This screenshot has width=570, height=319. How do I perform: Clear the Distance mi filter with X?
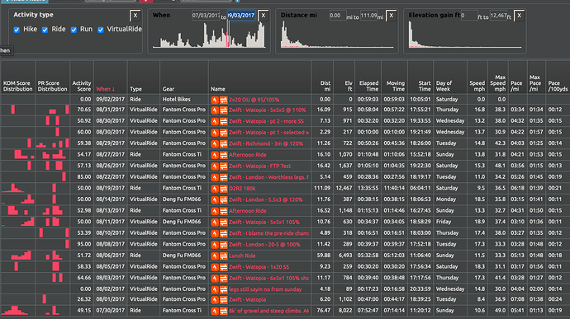pyautogui.click(x=391, y=16)
